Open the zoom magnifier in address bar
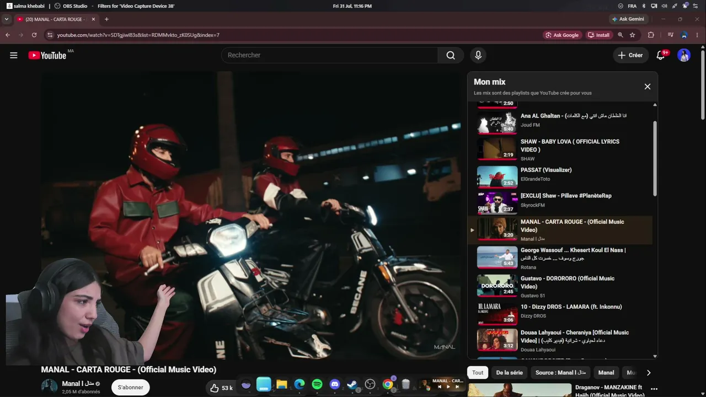 click(x=621, y=35)
